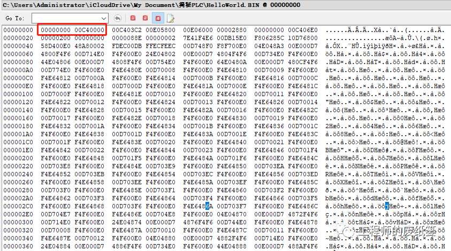Select hex value 00C40000 in first row
The image size is (451, 251).
coord(89,30)
